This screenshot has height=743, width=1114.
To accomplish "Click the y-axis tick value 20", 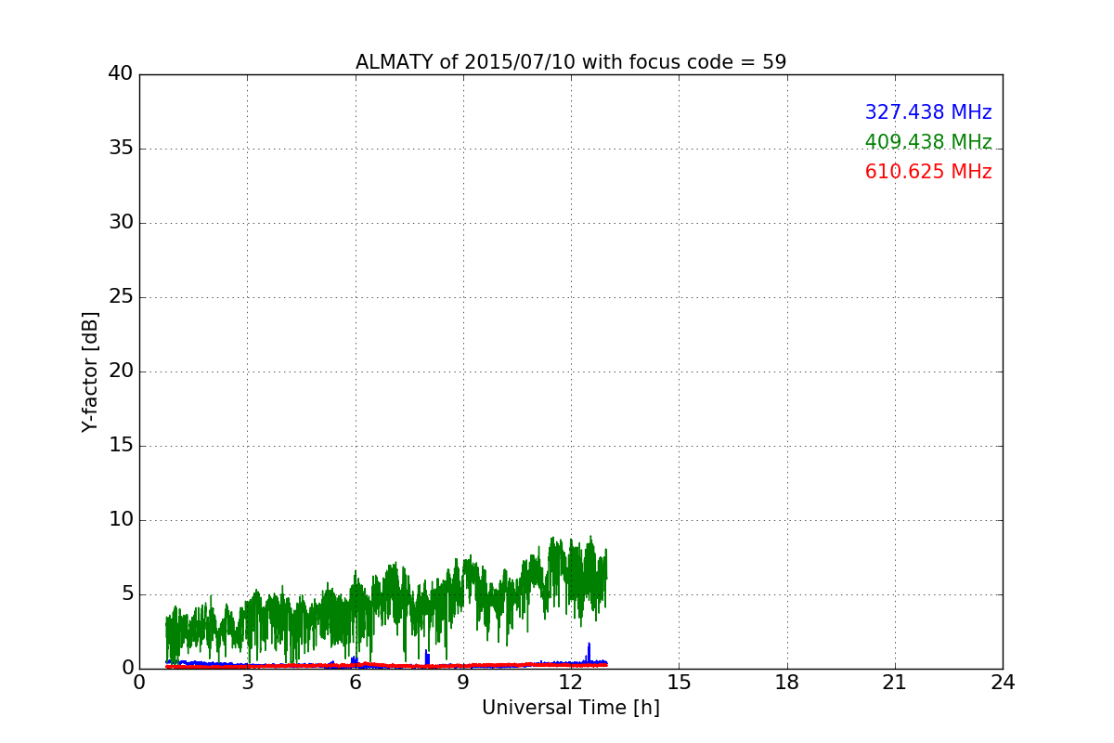I will (x=121, y=371).
